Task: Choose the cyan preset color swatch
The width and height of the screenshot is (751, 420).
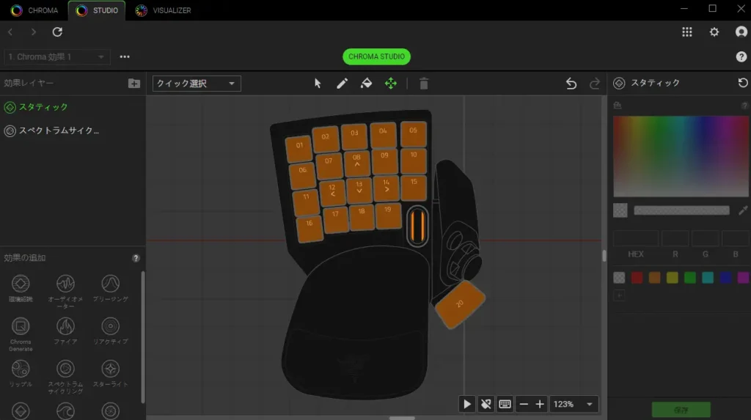Action: point(708,277)
